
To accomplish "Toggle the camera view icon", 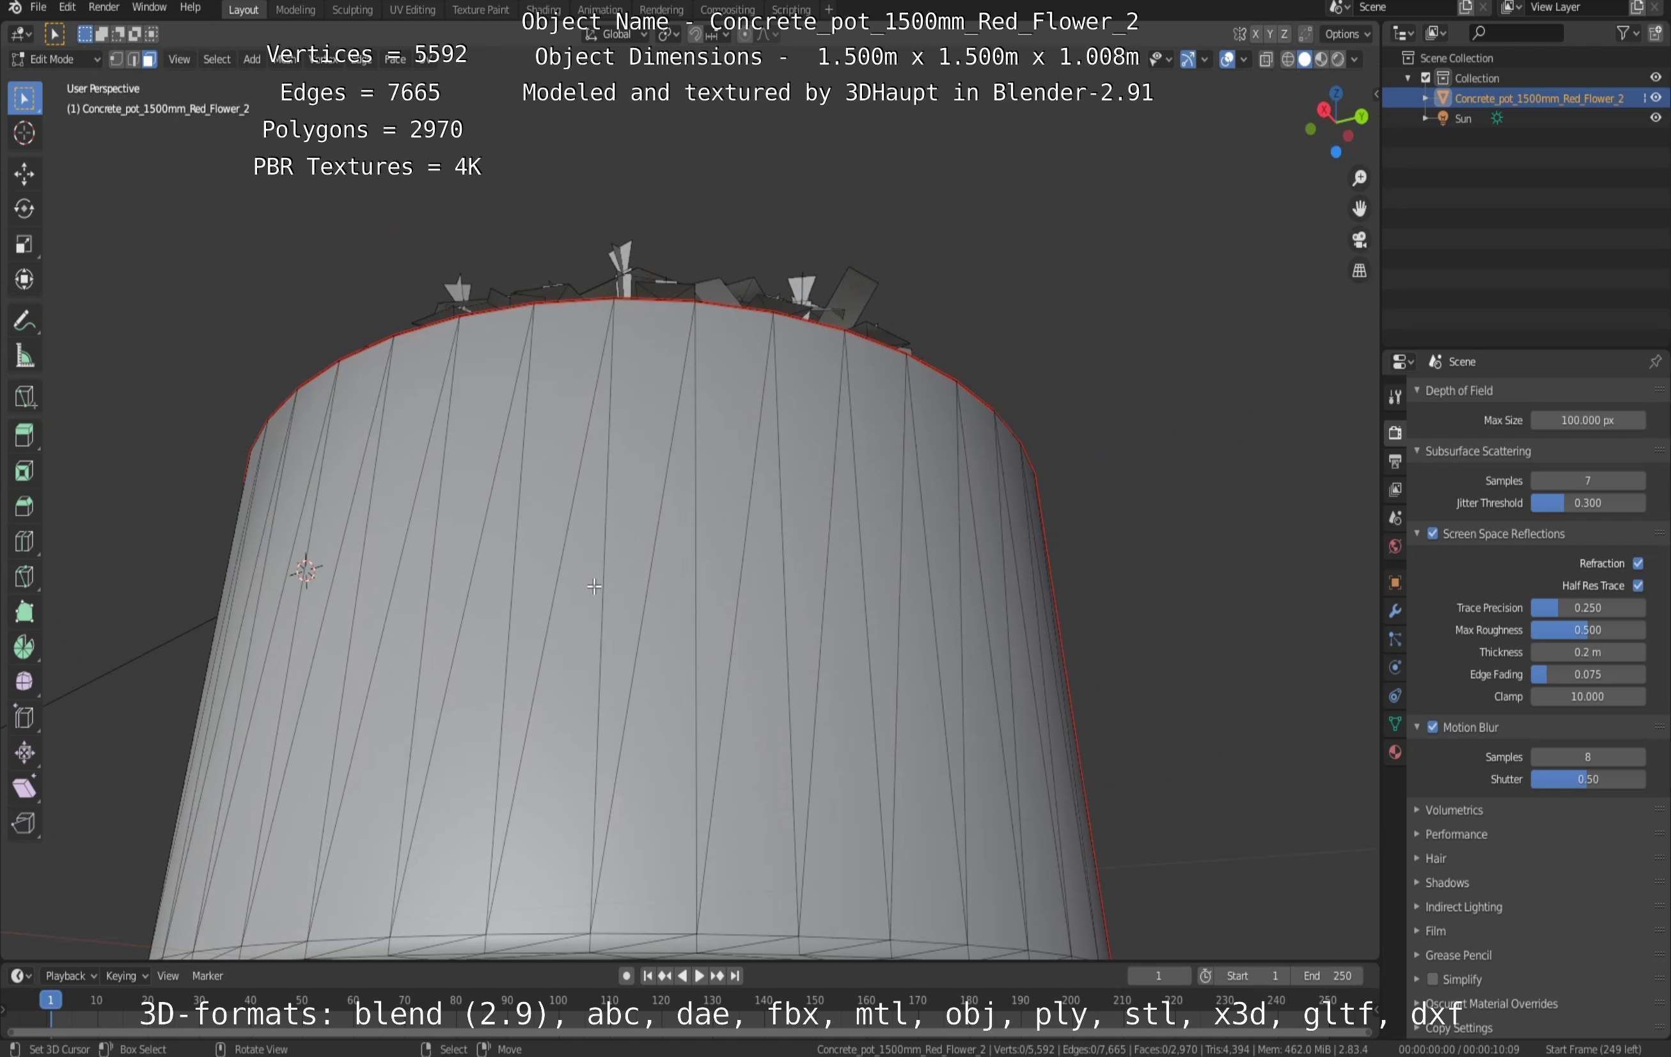I will pos(1359,240).
